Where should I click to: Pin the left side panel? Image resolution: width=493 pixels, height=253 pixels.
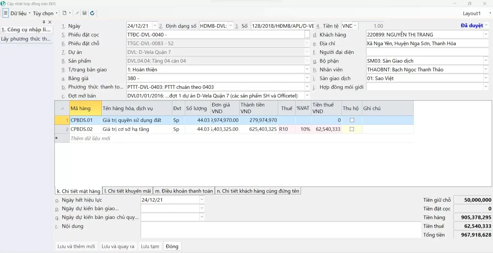(44, 22)
